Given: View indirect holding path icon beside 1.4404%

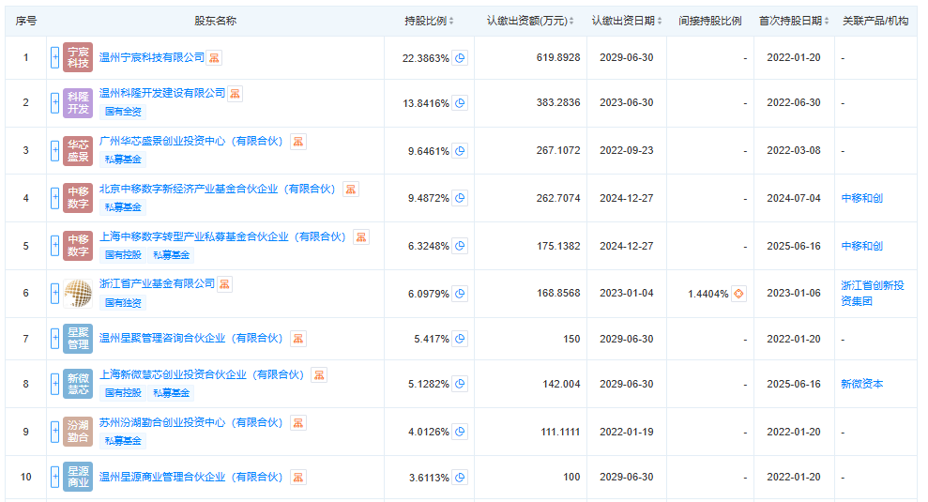Looking at the screenshot, I should tap(738, 294).
